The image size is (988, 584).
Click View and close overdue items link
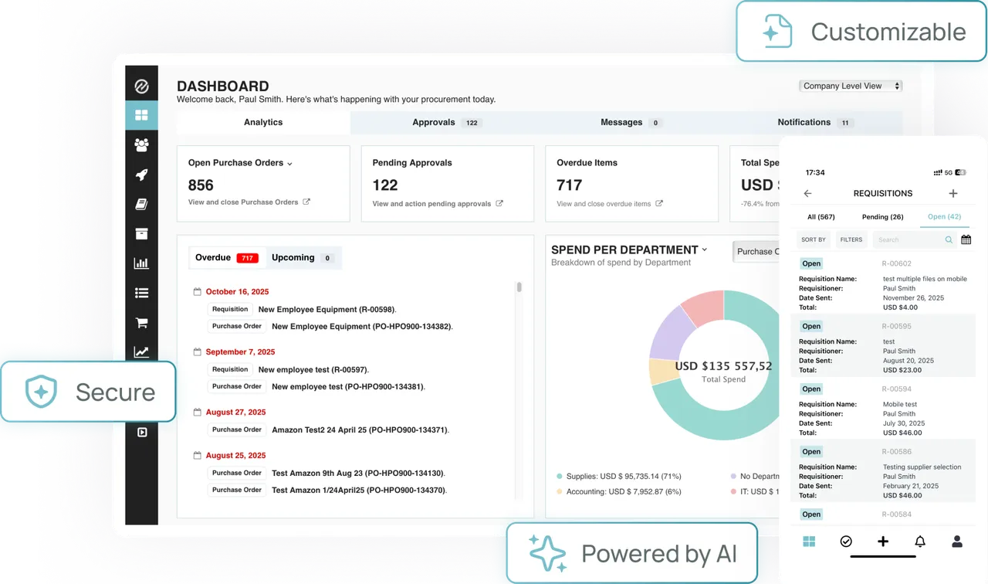pyautogui.click(x=604, y=204)
